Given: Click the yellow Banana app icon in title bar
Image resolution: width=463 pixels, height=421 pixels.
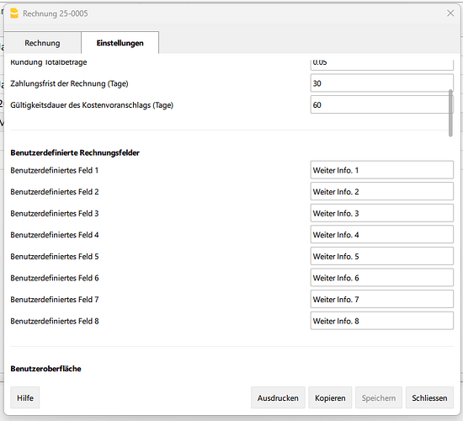Looking at the screenshot, I should tap(14, 13).
